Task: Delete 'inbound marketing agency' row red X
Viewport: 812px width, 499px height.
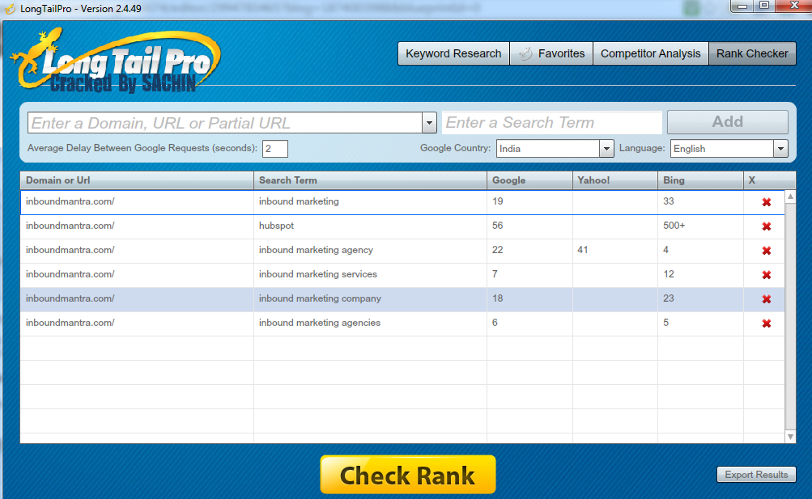Action: tap(767, 251)
